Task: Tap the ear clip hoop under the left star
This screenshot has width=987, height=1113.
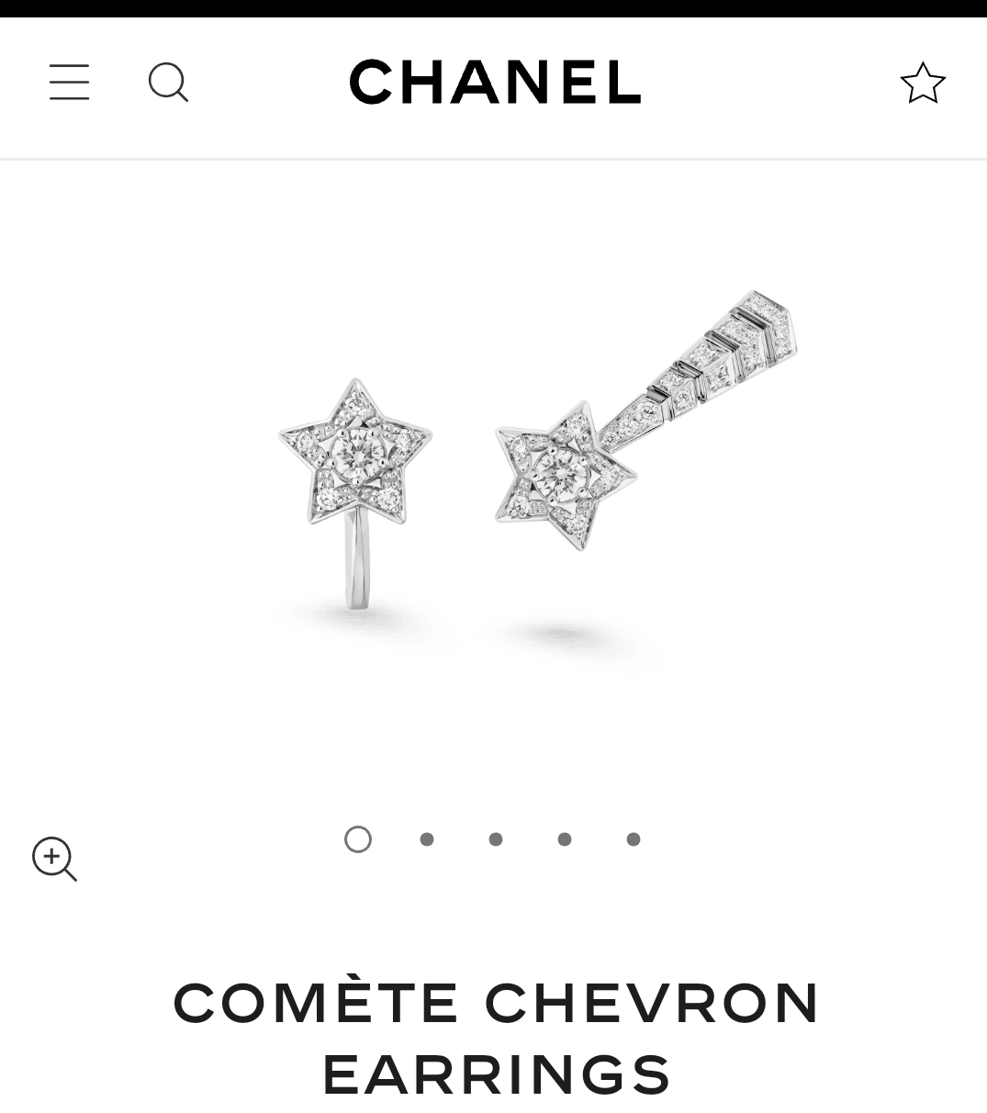Action: coord(358,560)
